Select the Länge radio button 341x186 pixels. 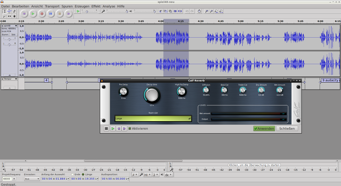83,174
